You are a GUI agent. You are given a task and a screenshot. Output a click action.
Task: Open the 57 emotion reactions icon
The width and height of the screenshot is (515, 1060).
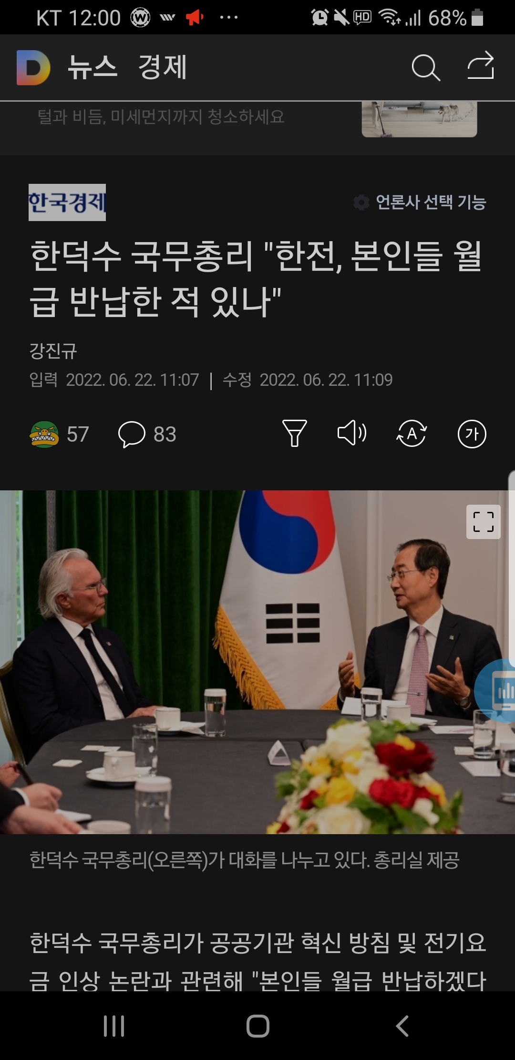tap(44, 434)
